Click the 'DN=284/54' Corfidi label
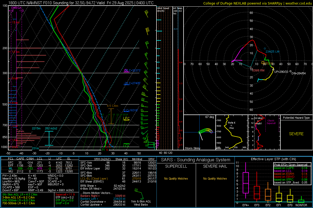The height and width of the screenshot is (208, 313). pyautogui.click(x=299, y=73)
